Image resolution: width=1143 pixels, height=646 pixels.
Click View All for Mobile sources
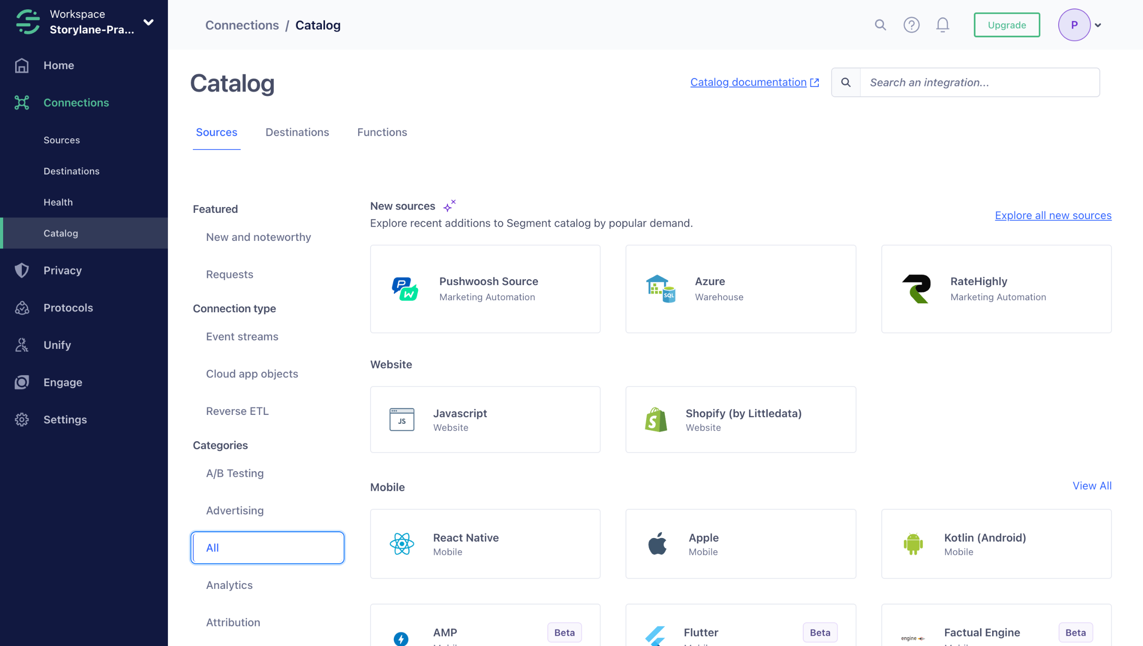[x=1092, y=486]
